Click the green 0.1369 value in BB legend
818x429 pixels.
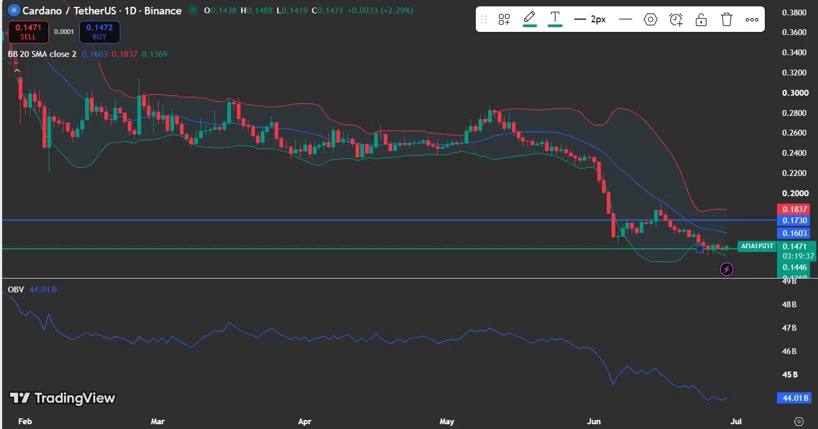point(154,54)
